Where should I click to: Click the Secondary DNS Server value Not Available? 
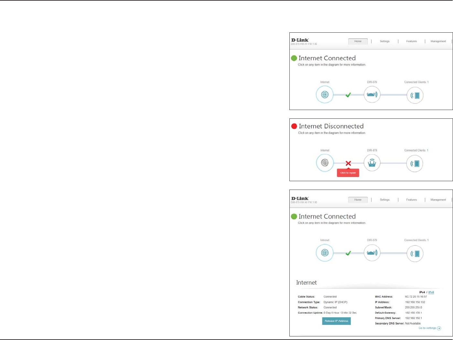(413, 324)
